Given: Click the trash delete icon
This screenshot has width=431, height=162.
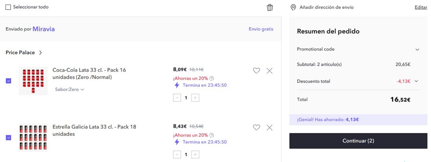Looking at the screenshot, I should tap(270, 8).
